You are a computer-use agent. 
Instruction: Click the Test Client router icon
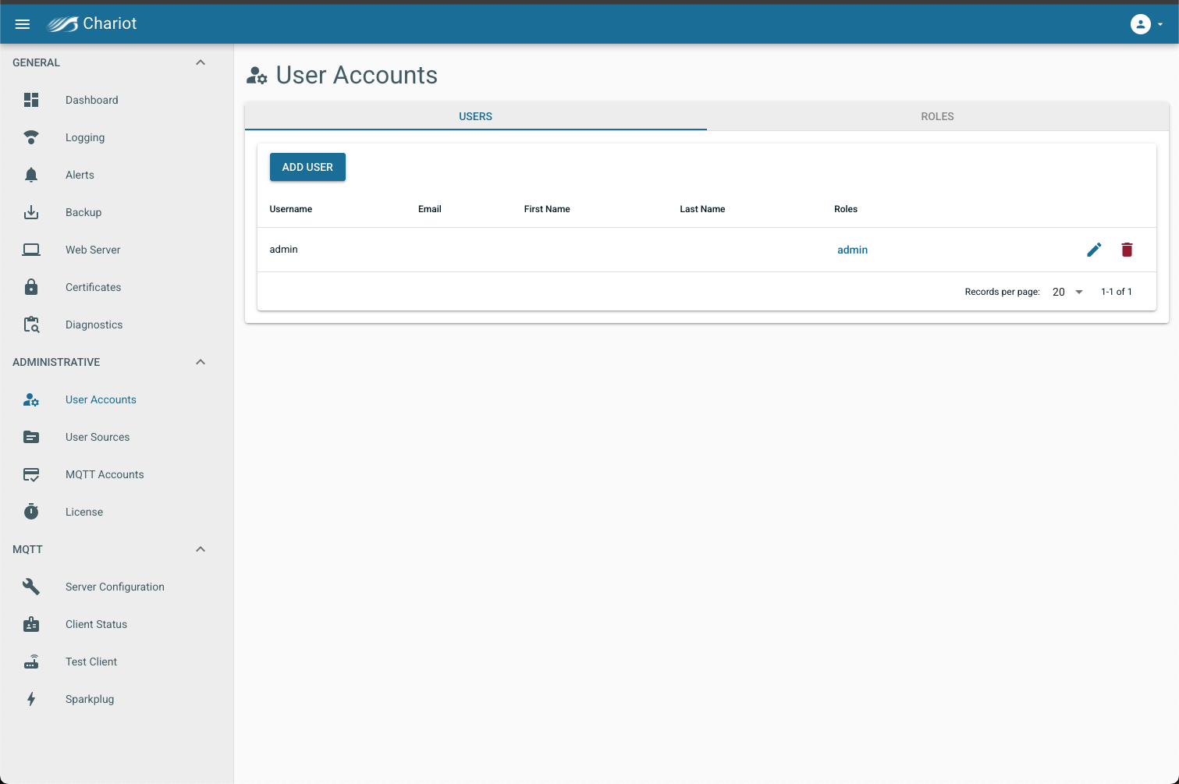31,662
